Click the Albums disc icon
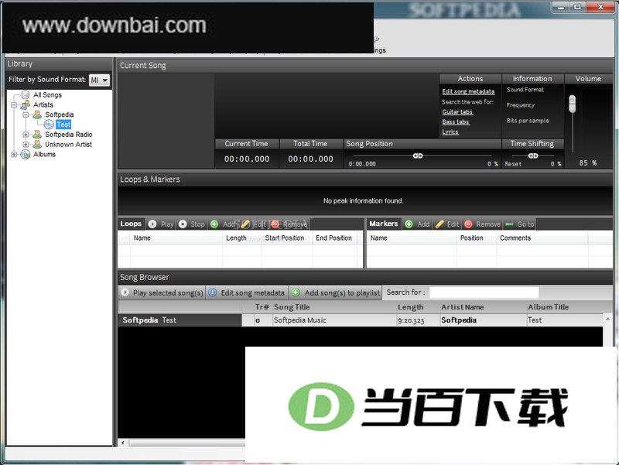Image resolution: width=619 pixels, height=465 pixels. pos(26,154)
